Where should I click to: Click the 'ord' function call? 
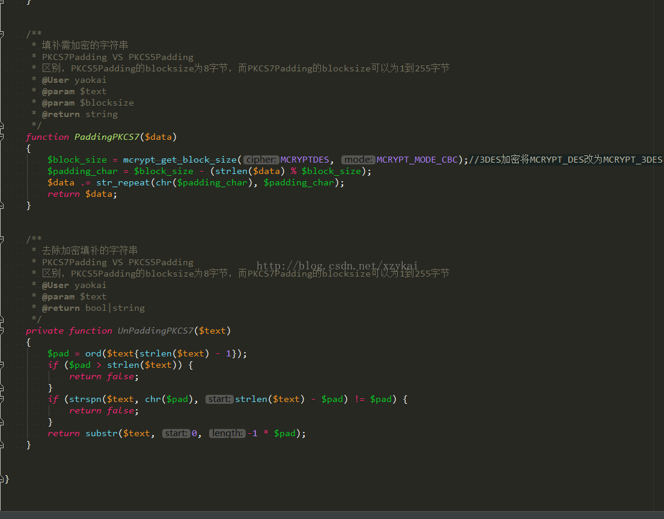point(93,353)
